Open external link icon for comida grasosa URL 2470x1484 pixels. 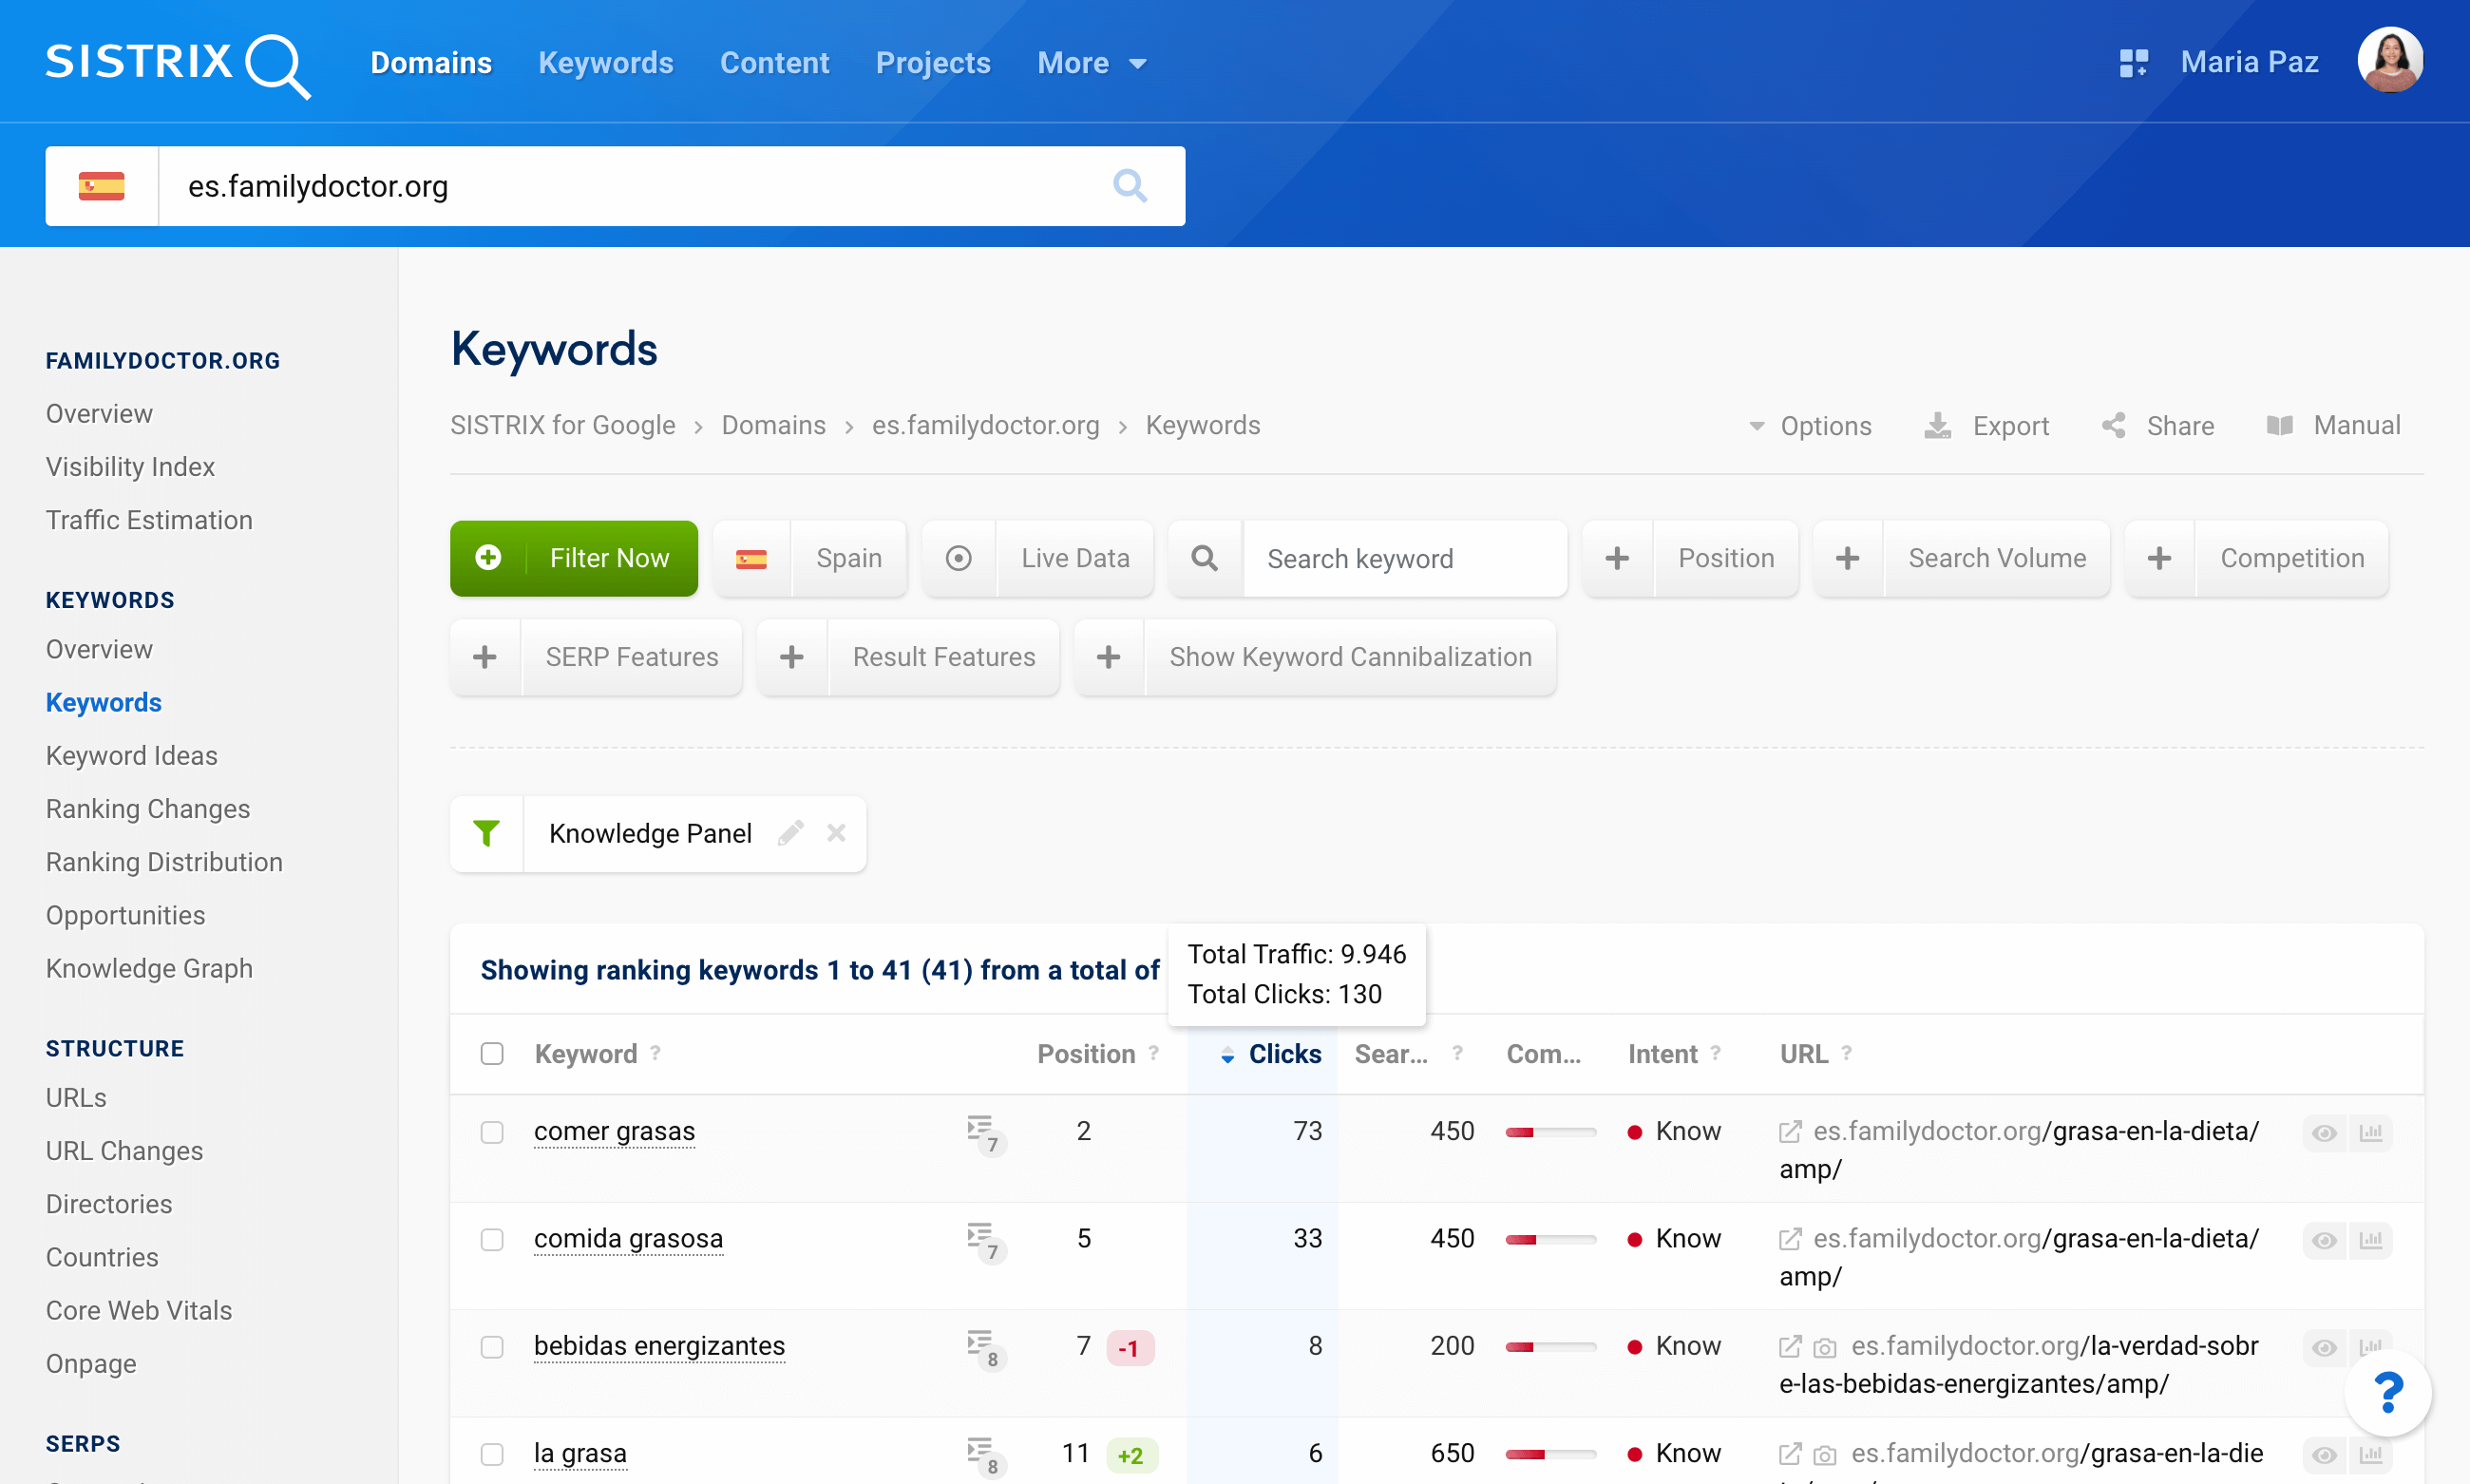[x=1790, y=1239]
